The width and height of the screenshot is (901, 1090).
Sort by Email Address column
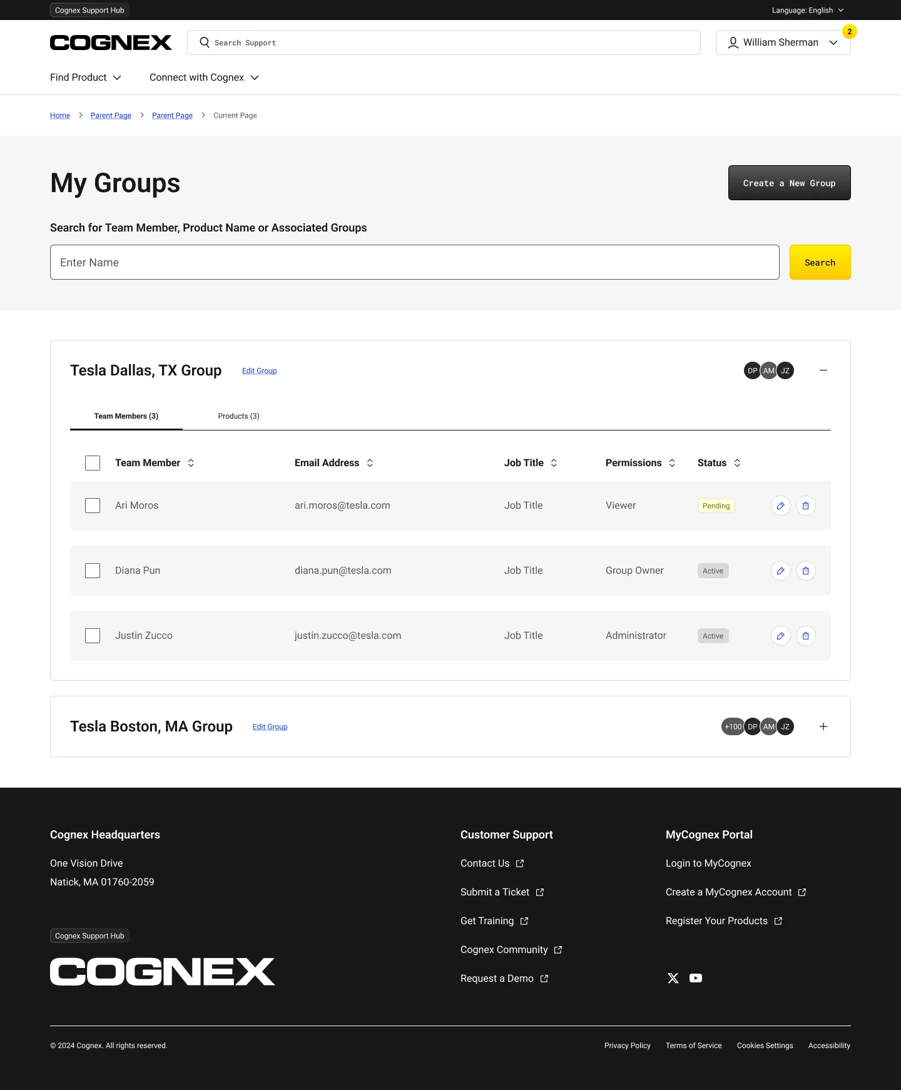coord(370,463)
